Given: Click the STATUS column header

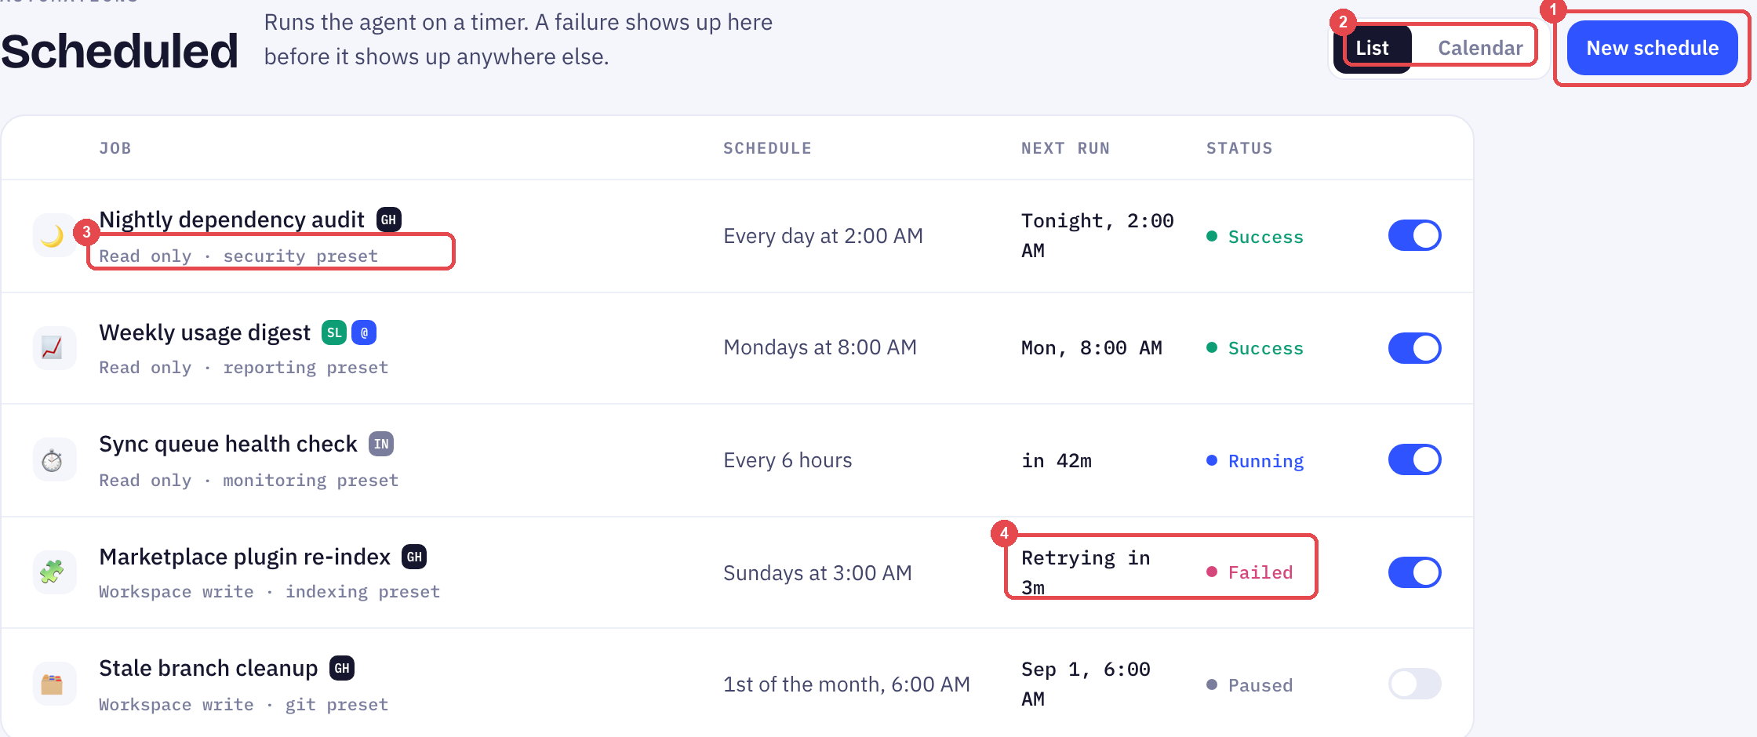Looking at the screenshot, I should point(1239,148).
